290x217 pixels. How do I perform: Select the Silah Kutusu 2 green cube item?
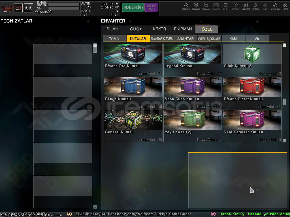(x=252, y=60)
